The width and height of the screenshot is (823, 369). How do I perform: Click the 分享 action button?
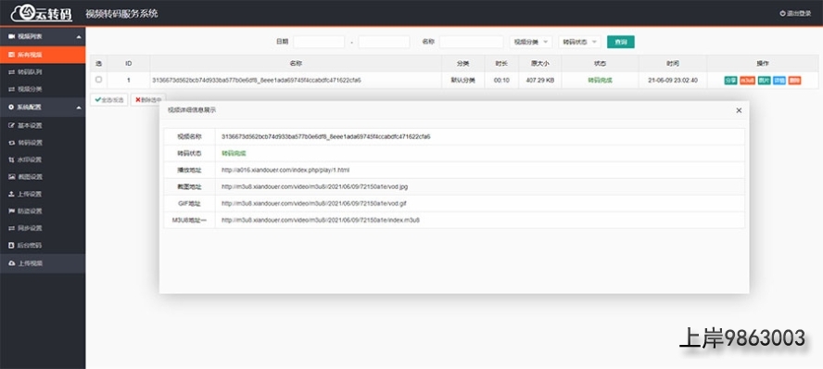pyautogui.click(x=730, y=81)
